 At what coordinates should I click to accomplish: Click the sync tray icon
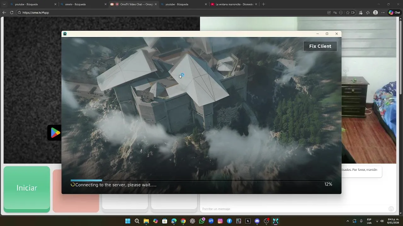pyautogui.click(x=355, y=221)
